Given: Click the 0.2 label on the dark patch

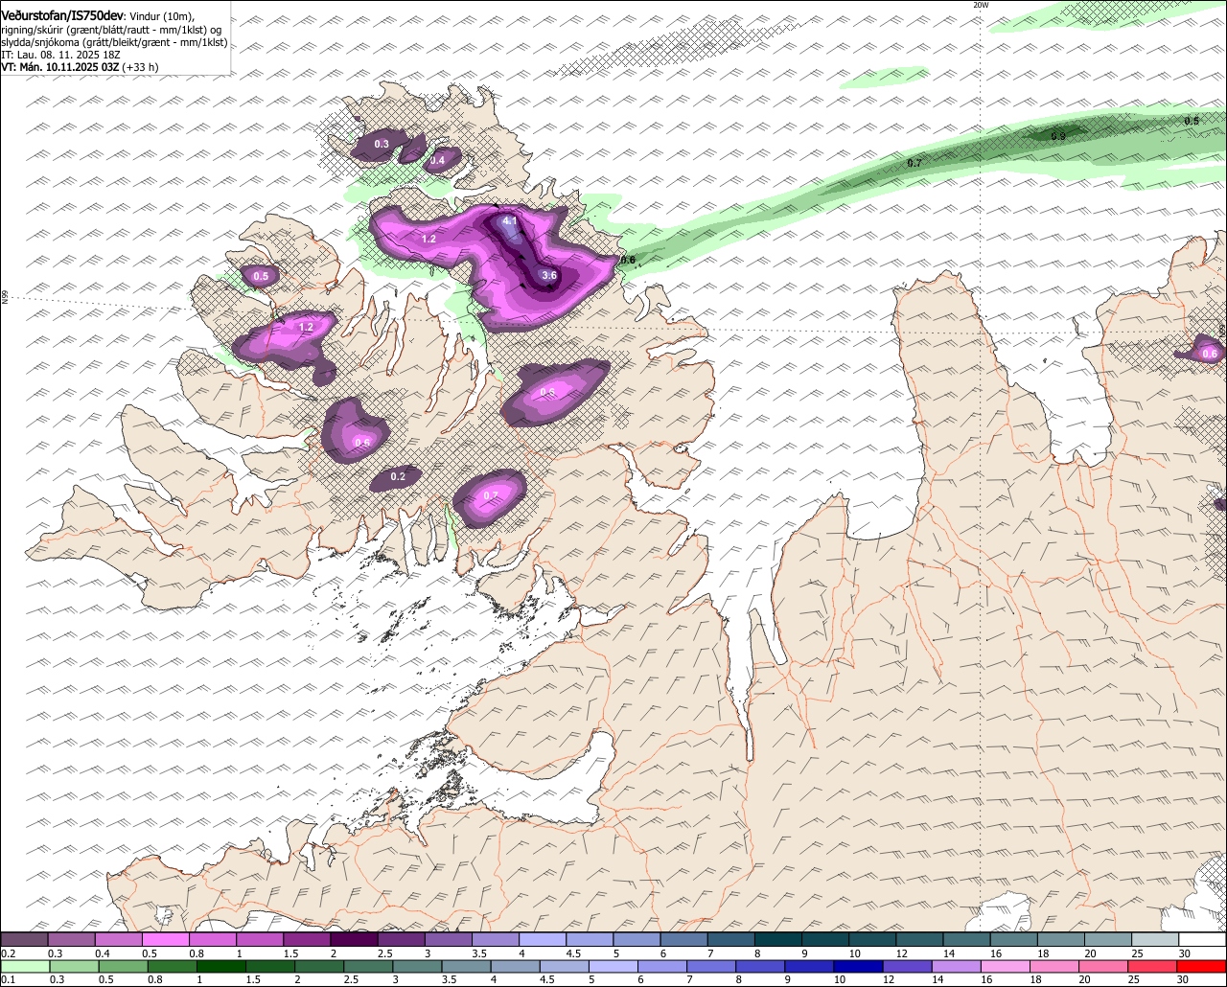Looking at the screenshot, I should pyautogui.click(x=398, y=476).
